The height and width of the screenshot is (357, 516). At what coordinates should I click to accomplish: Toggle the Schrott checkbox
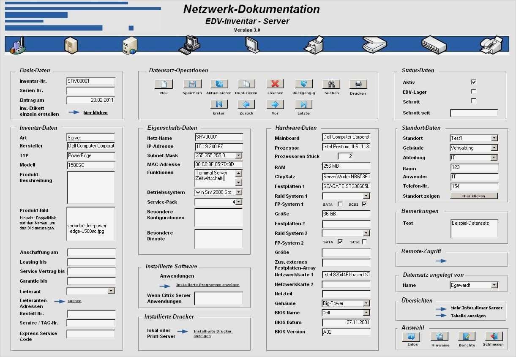click(474, 101)
